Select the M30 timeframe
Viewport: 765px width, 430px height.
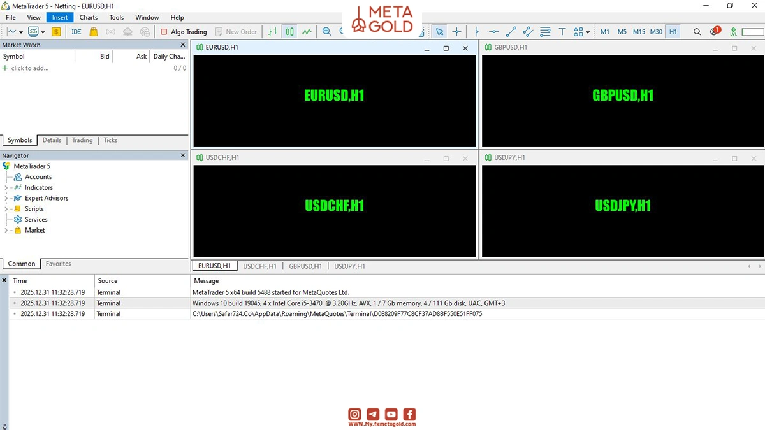click(656, 32)
